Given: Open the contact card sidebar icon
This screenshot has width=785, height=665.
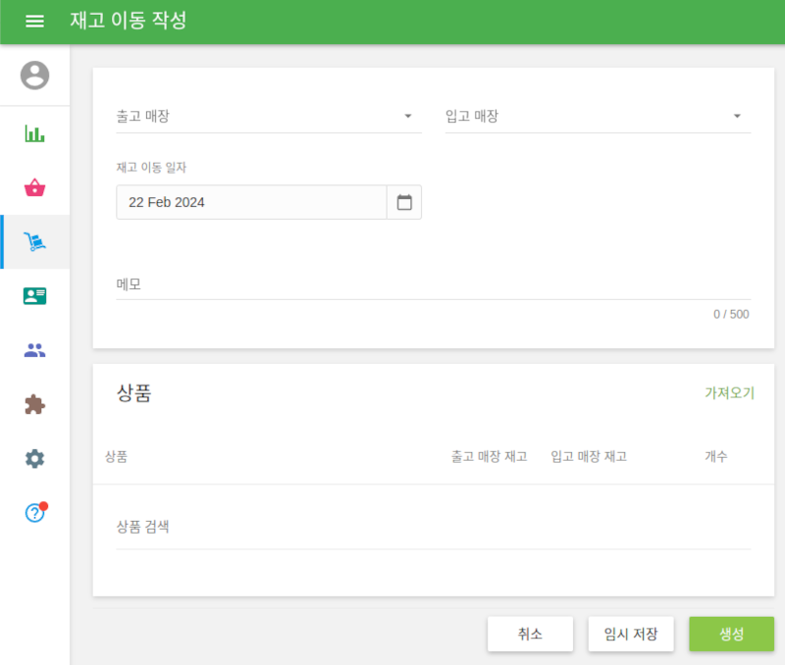Looking at the screenshot, I should click(x=34, y=295).
